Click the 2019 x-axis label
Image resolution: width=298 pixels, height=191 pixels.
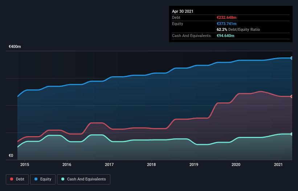[194, 164]
